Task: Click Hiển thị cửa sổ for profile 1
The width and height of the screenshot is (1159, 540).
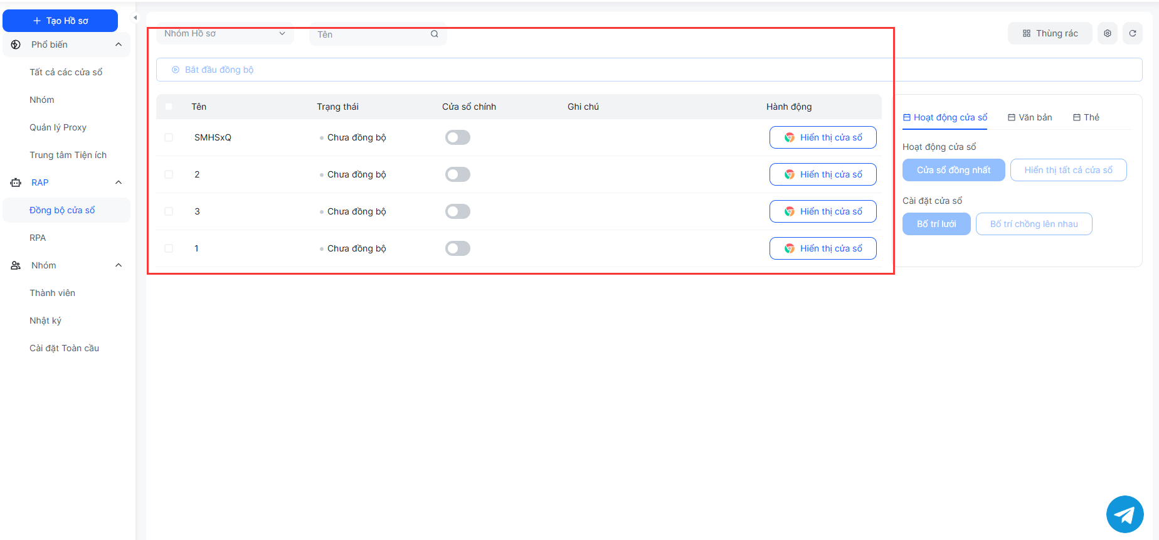Action: (x=823, y=248)
